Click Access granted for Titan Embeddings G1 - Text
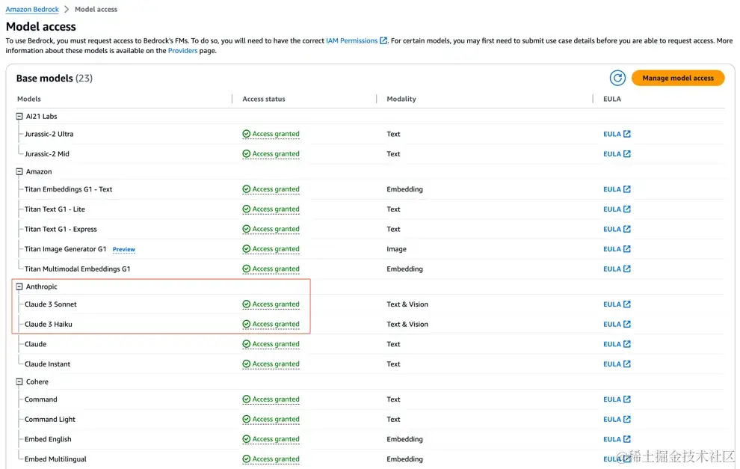Image resolution: width=740 pixels, height=469 pixels. pos(271,189)
